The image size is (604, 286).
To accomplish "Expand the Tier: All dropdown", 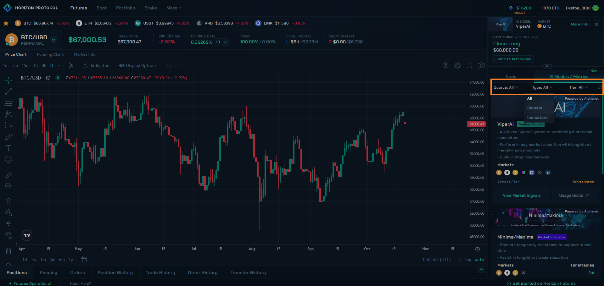I will click(578, 87).
